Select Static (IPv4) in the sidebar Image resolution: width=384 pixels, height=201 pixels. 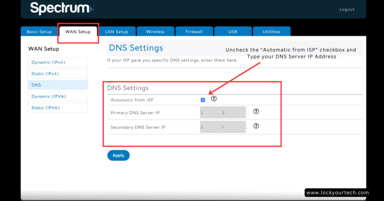click(x=58, y=73)
